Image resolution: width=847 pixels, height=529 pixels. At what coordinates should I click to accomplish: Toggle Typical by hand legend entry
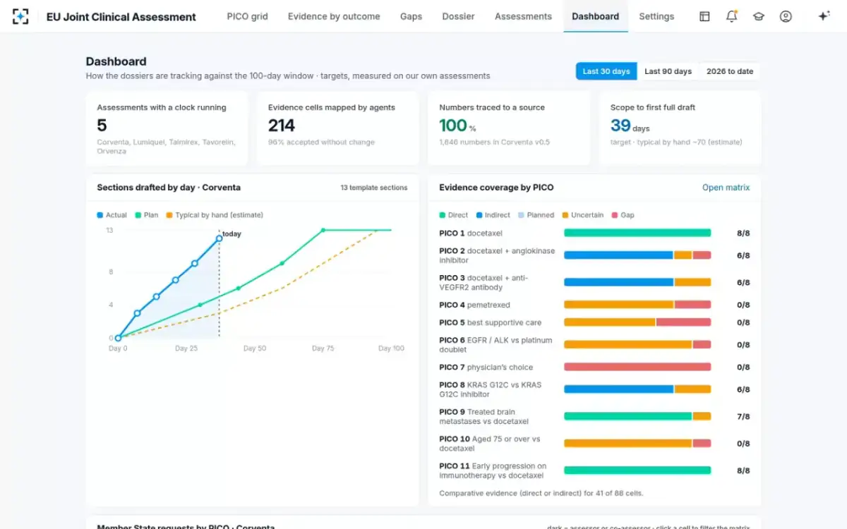tap(215, 215)
